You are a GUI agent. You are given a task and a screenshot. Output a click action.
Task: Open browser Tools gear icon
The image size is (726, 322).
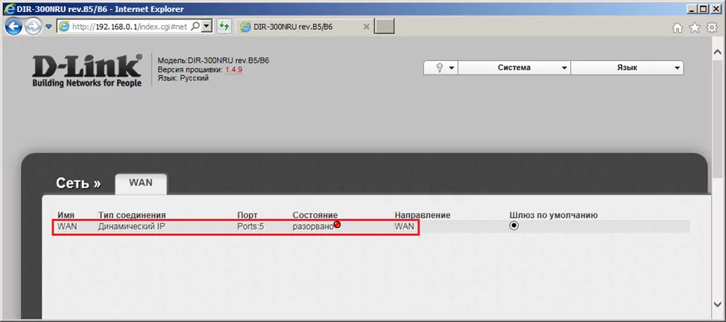point(712,28)
